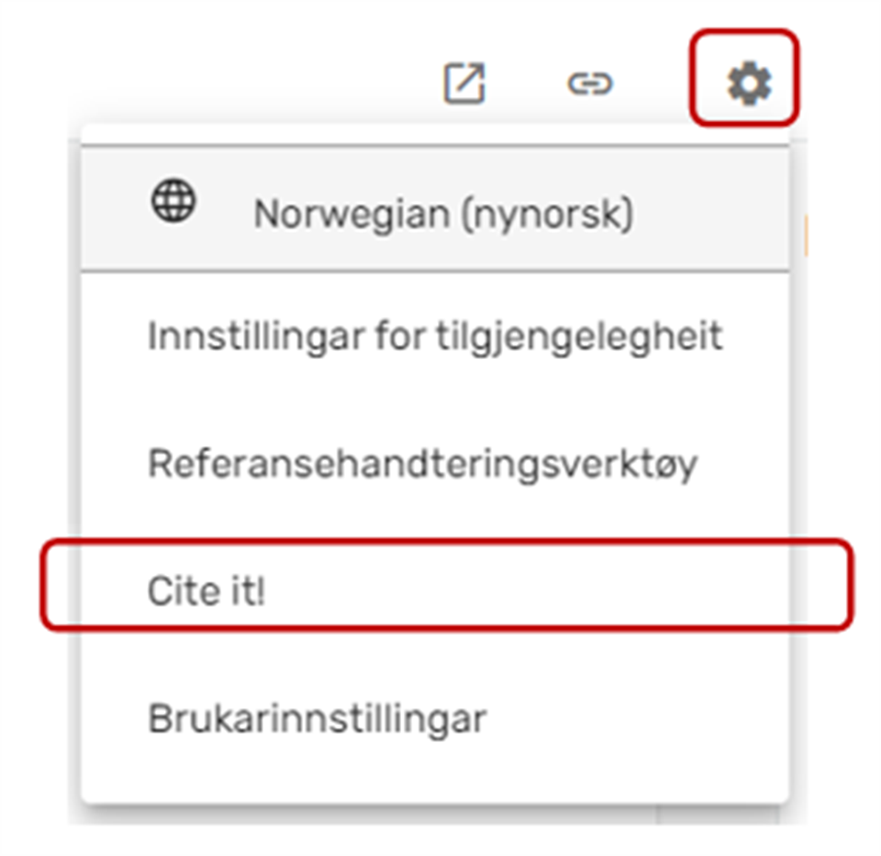Image resolution: width=881 pixels, height=856 pixels.
Task: Copy the permalink using the link icon
Action: coord(589,84)
